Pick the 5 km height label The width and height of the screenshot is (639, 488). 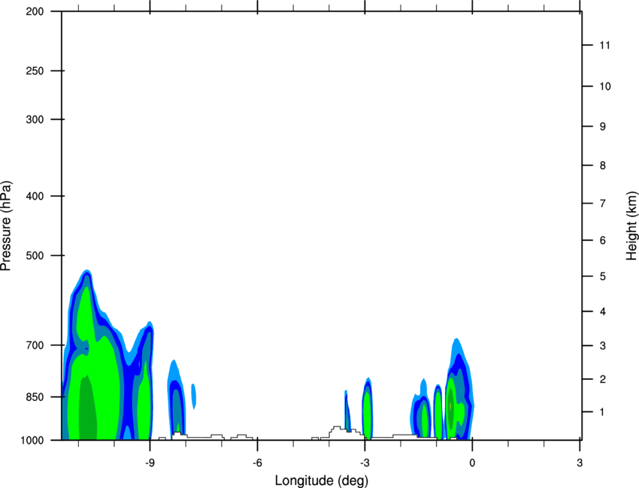(602, 277)
